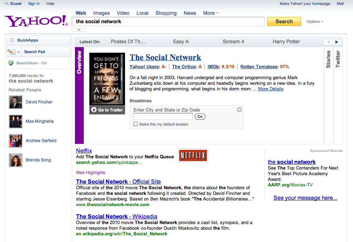This screenshot has height=242, width=353.
Task: Click David Fincher name link
Action: [39, 102]
